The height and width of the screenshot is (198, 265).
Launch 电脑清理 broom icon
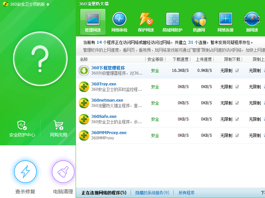[x=63, y=172]
